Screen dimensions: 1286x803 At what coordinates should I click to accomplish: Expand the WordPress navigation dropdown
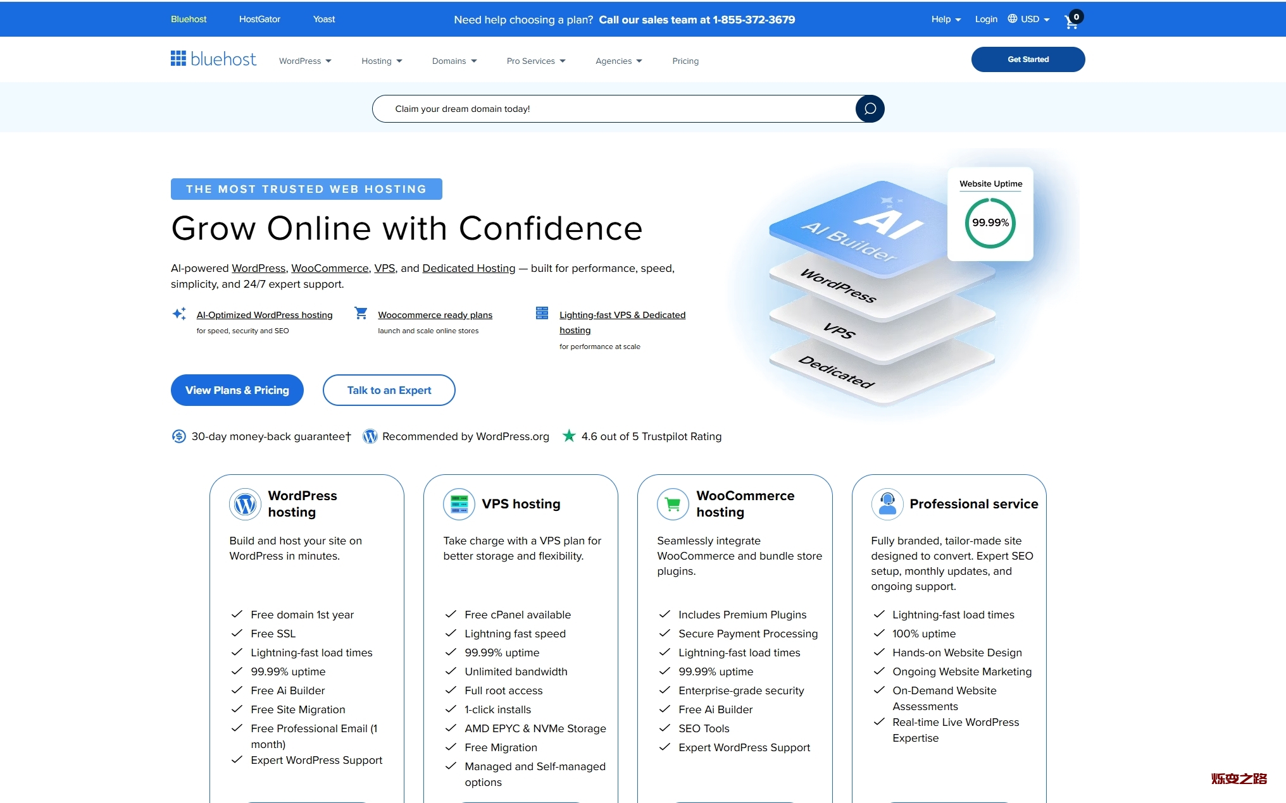305,61
